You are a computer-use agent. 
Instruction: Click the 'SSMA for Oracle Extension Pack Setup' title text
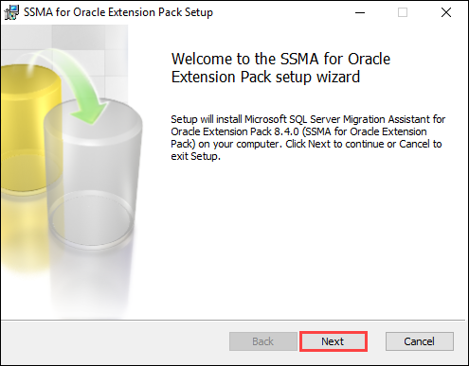coord(118,12)
